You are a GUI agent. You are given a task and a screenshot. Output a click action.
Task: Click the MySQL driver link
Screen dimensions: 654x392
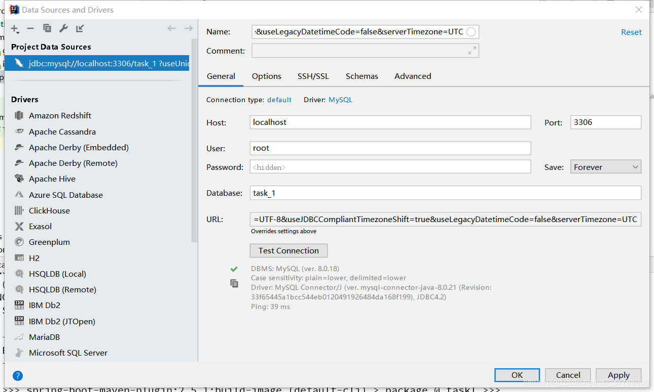(340, 100)
